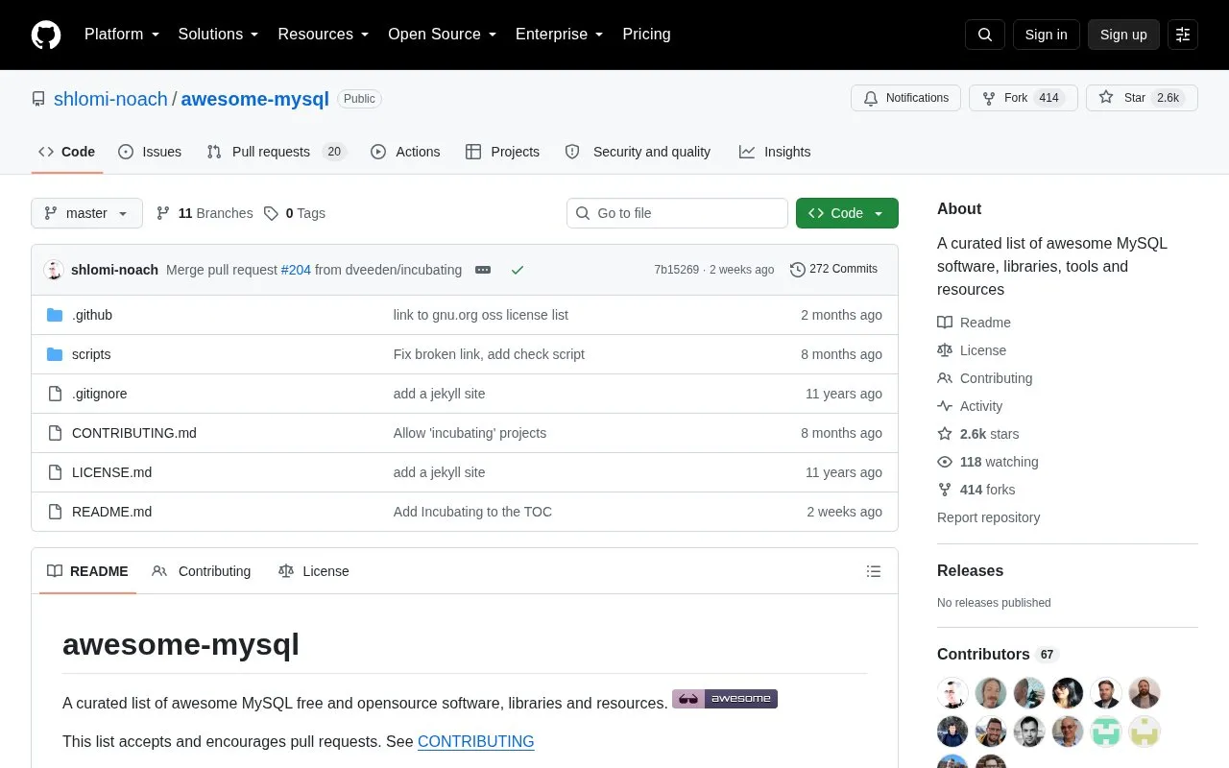Open the green Code dropdown button
The width and height of the screenshot is (1229, 768).
click(x=847, y=213)
